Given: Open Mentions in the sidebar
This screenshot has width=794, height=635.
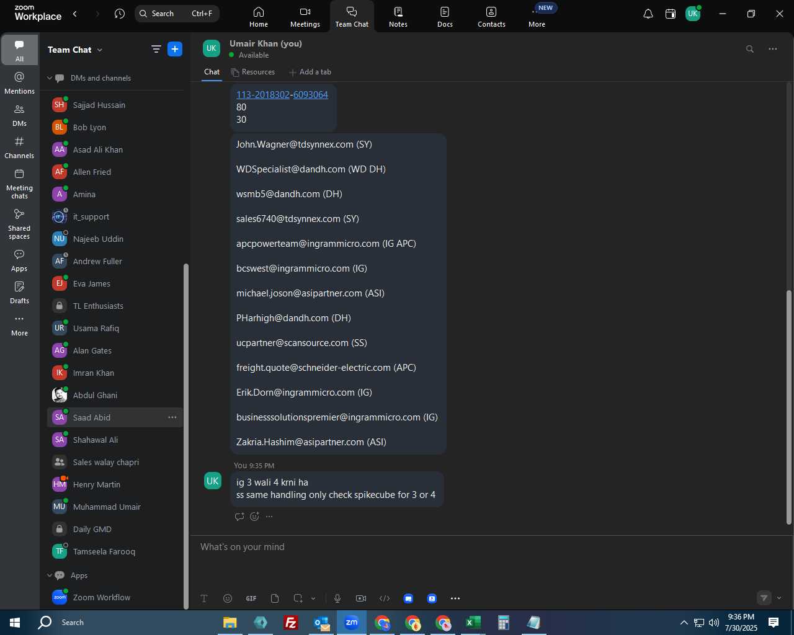Looking at the screenshot, I should [19, 83].
